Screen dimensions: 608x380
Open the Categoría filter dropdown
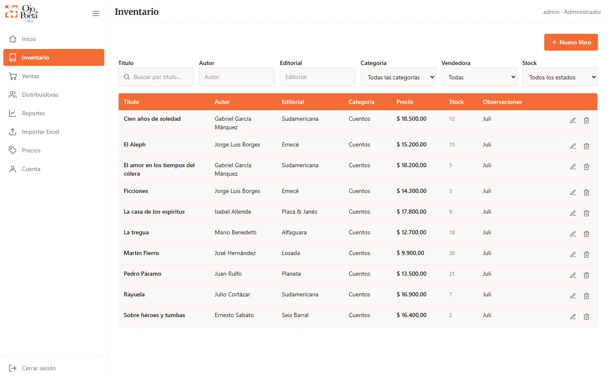point(398,77)
